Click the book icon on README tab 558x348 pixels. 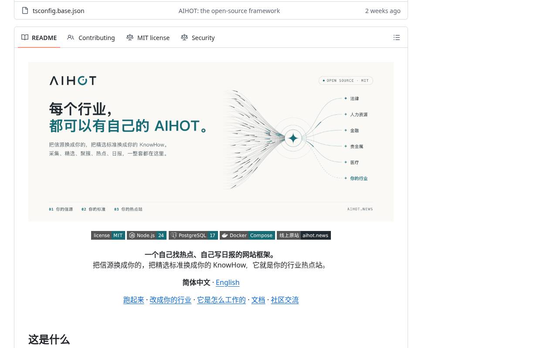pyautogui.click(x=25, y=37)
